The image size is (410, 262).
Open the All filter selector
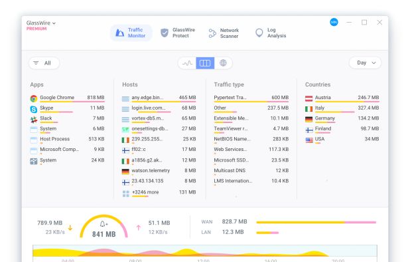coord(44,63)
